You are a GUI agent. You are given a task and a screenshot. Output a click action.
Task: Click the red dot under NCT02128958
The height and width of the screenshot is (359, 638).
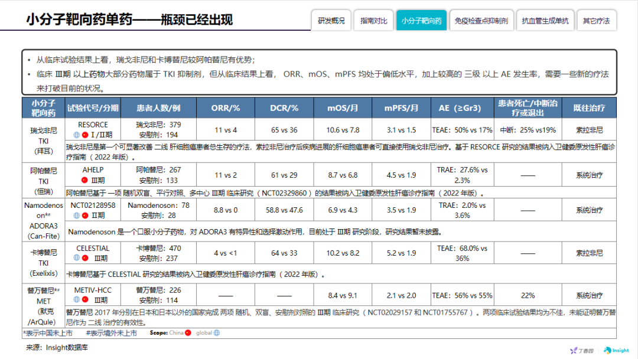point(85,216)
